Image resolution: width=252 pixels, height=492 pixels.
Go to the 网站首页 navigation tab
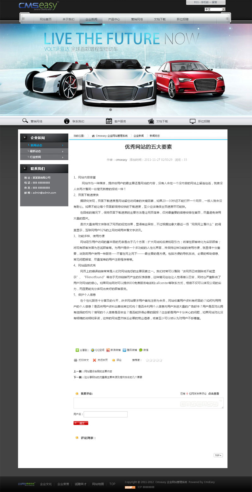[46, 20]
